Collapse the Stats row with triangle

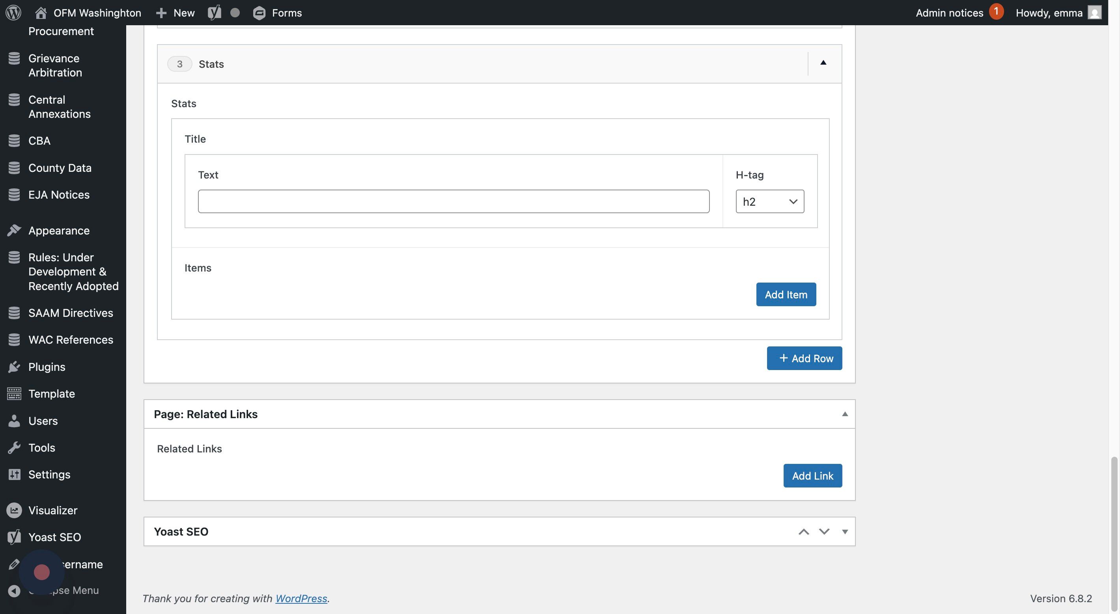823,63
